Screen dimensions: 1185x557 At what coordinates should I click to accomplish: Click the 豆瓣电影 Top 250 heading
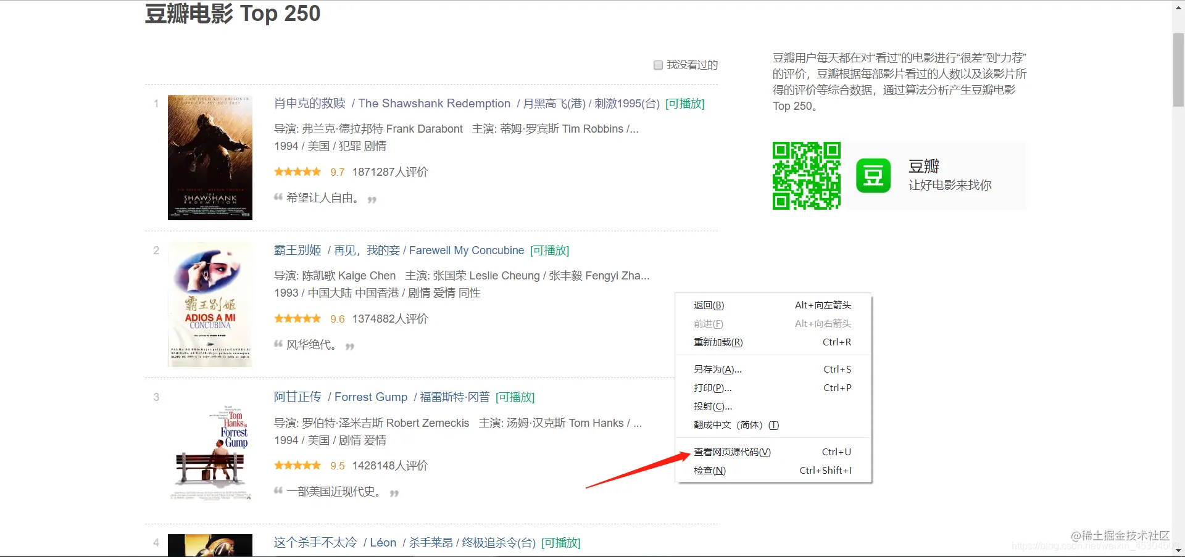233,13
